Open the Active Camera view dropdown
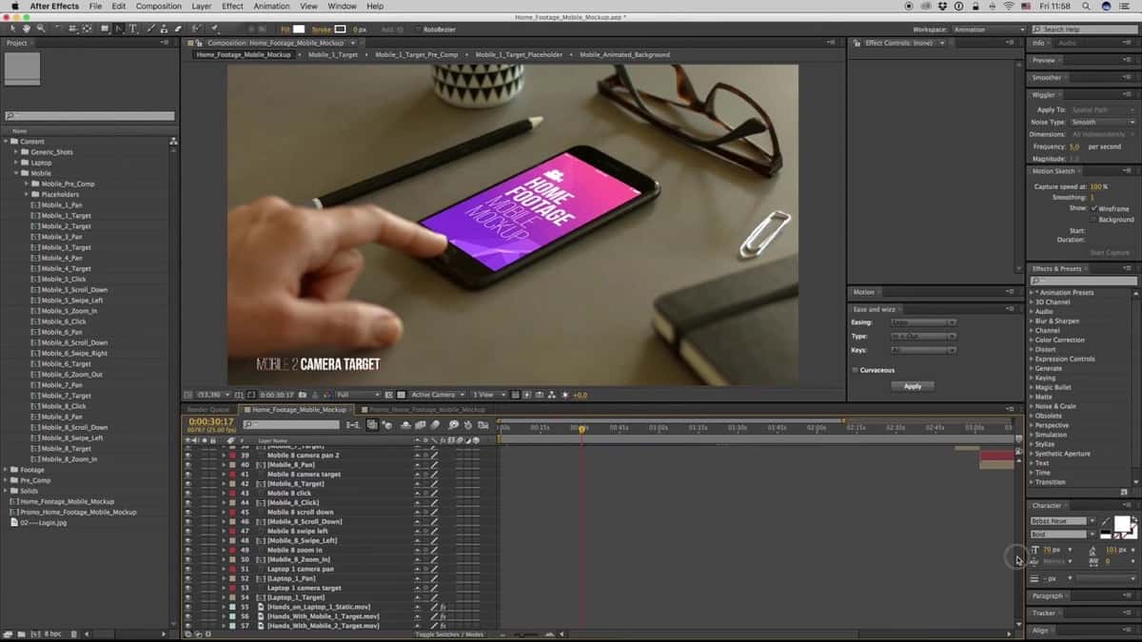The width and height of the screenshot is (1142, 642). click(438, 395)
